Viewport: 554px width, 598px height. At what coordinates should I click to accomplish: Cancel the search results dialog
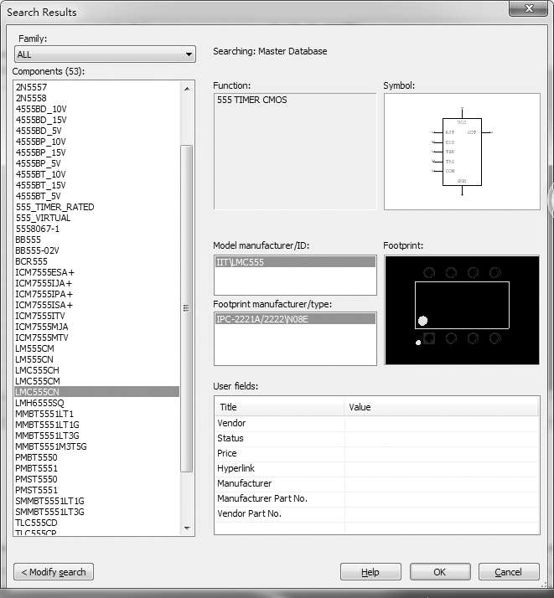508,572
